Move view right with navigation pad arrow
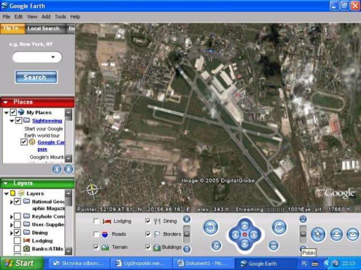361x270 pixels. [254, 235]
